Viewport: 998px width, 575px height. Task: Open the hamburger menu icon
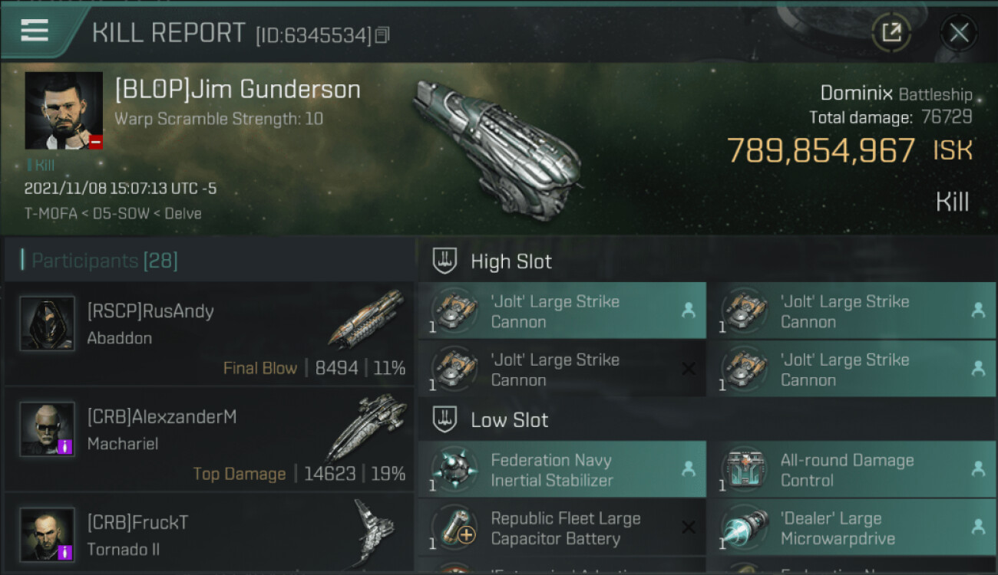(35, 31)
